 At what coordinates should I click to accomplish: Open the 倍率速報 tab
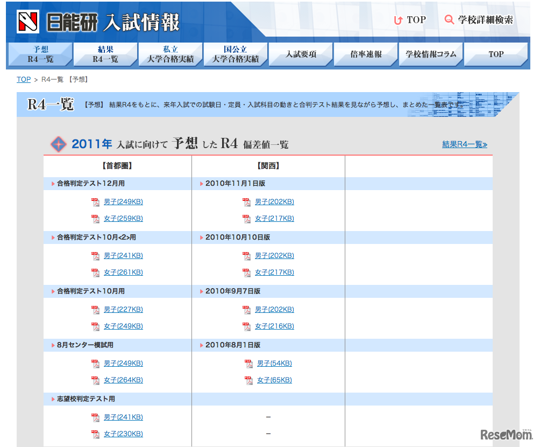tap(366, 54)
